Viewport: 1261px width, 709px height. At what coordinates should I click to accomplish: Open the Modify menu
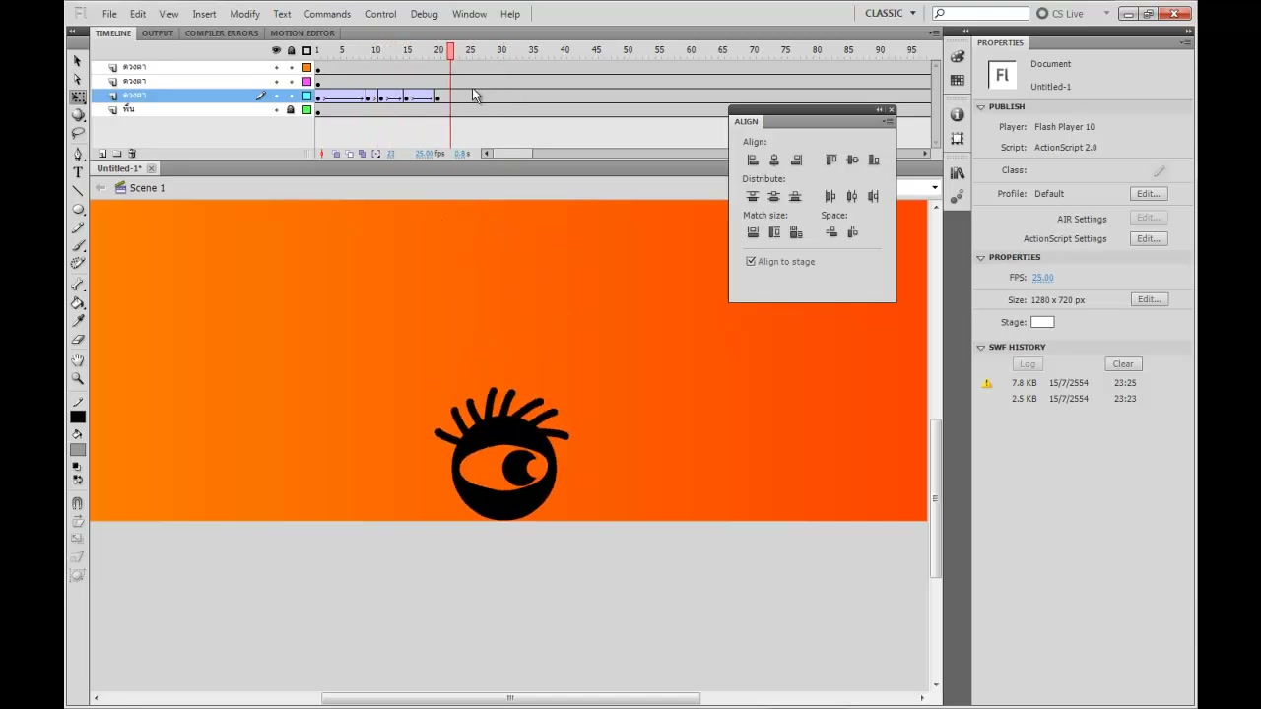(x=244, y=14)
